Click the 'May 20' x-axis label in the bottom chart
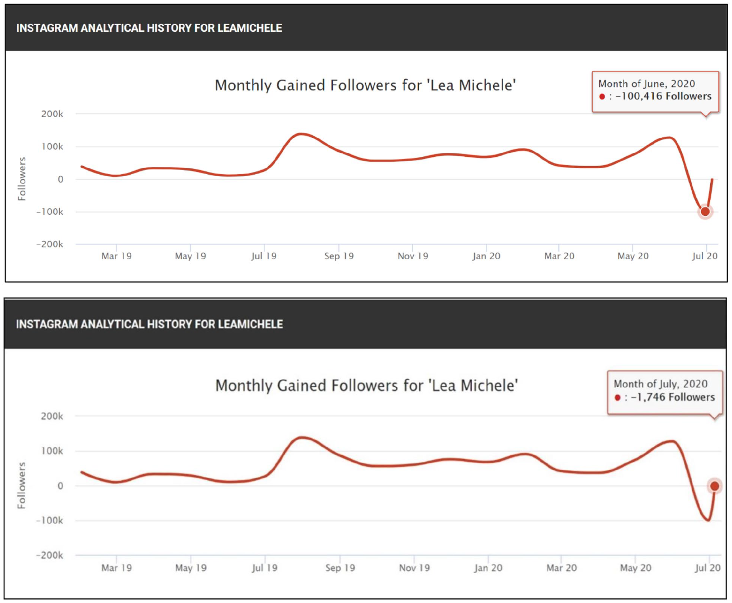 635,568
